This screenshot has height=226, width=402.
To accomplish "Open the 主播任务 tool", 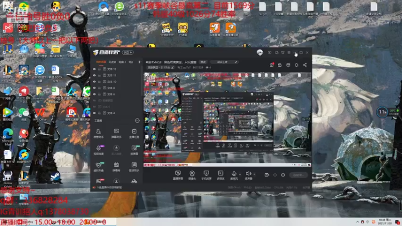I will click(134, 134).
